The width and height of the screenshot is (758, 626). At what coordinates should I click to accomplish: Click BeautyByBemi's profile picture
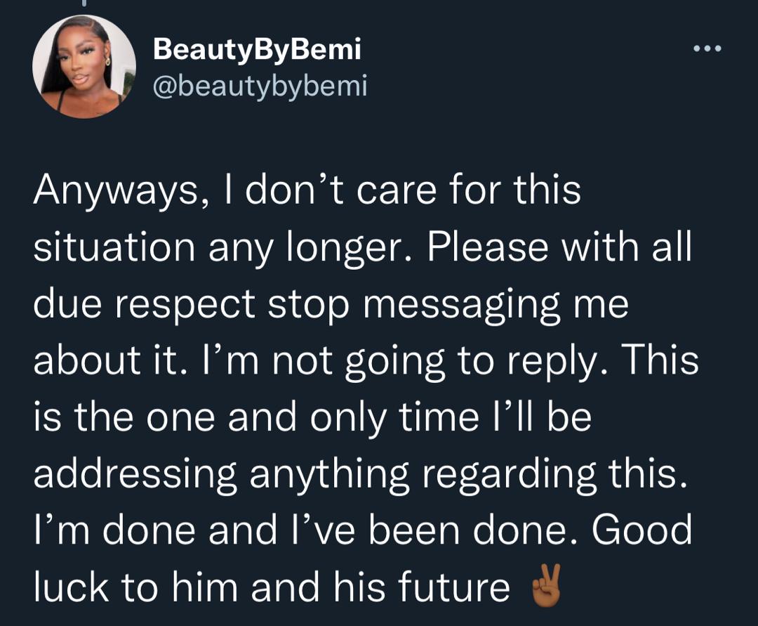pos(84,66)
